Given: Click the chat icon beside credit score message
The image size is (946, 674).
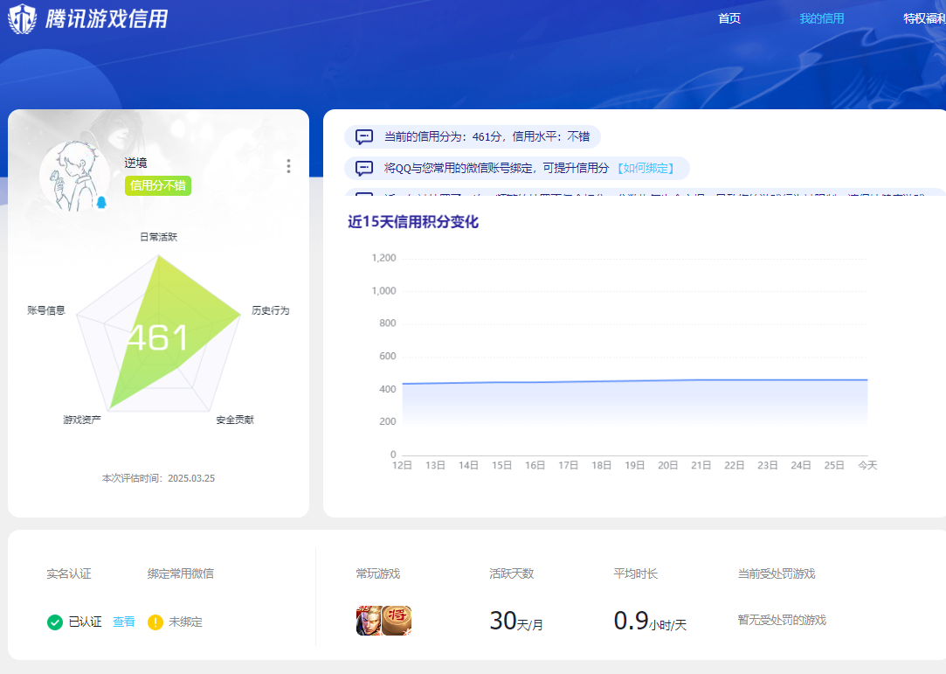Looking at the screenshot, I should (363, 136).
